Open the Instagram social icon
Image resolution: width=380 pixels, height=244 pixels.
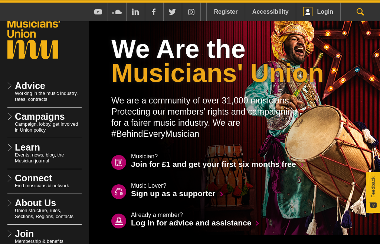pyautogui.click(x=191, y=12)
